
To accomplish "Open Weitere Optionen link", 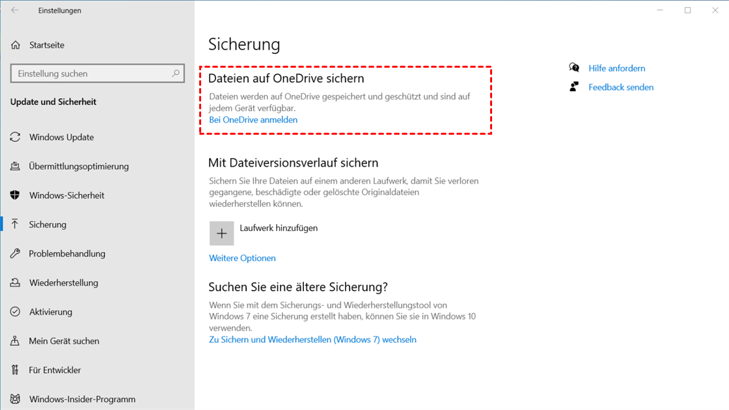I will click(x=242, y=258).
